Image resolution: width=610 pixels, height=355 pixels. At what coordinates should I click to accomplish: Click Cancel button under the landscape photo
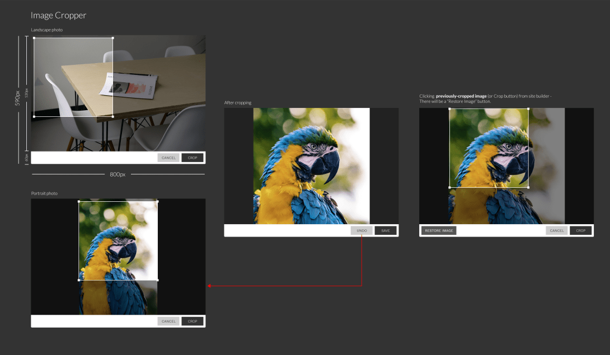(168, 158)
